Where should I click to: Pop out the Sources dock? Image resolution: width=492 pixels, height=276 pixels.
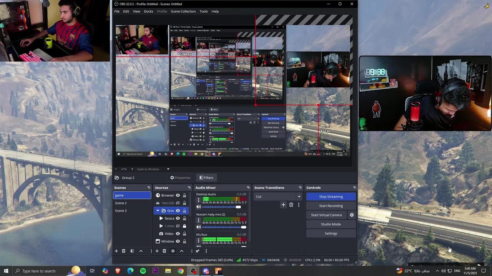coord(189,188)
